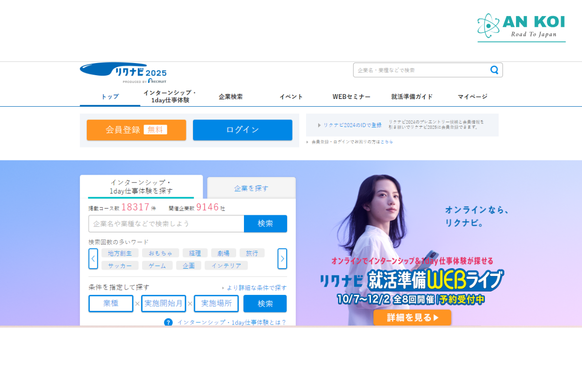
Task: Click 検索 button beside keyword field
Action: [x=265, y=224]
